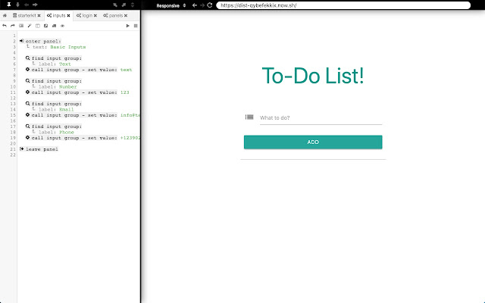Click the image icon in editor toolbar
The width and height of the screenshot is (485, 303).
pos(45,26)
